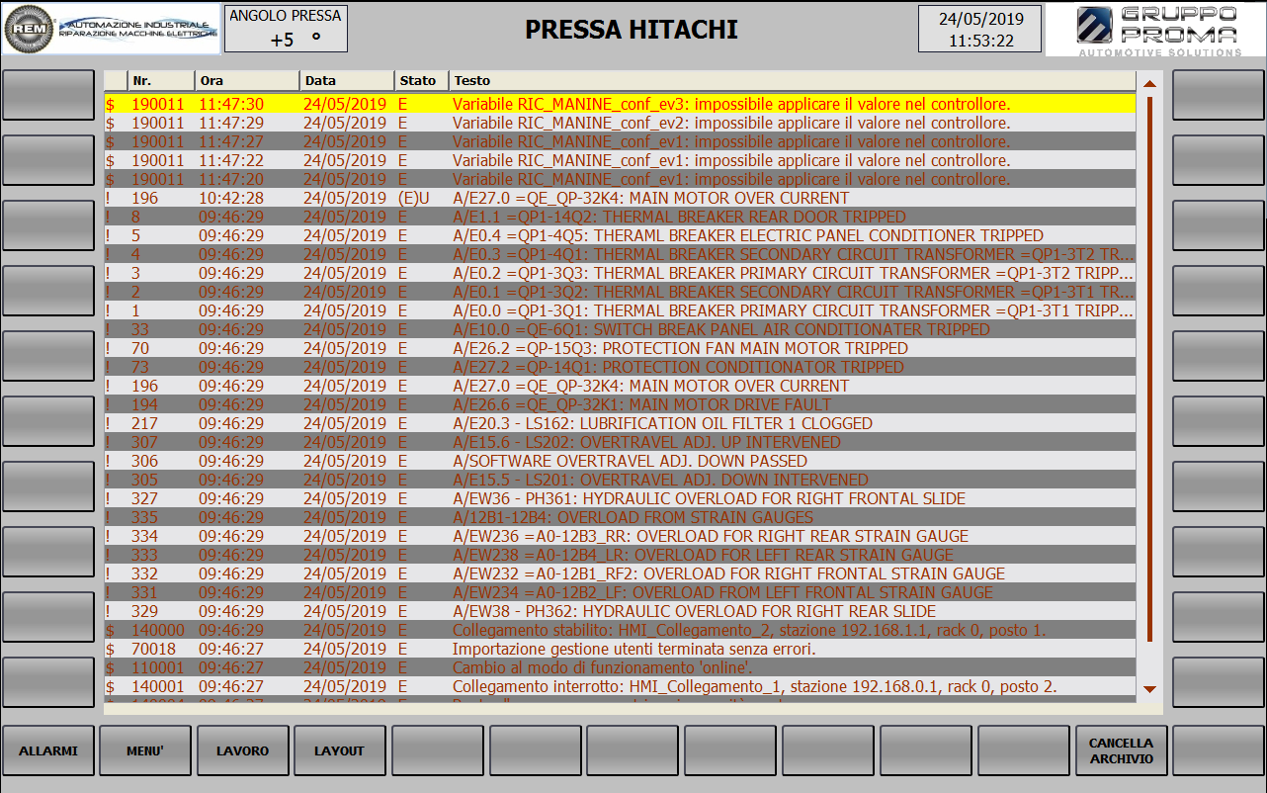Click the scroll up arrow of the alarm list
The height and width of the screenshot is (793, 1267).
(1149, 82)
